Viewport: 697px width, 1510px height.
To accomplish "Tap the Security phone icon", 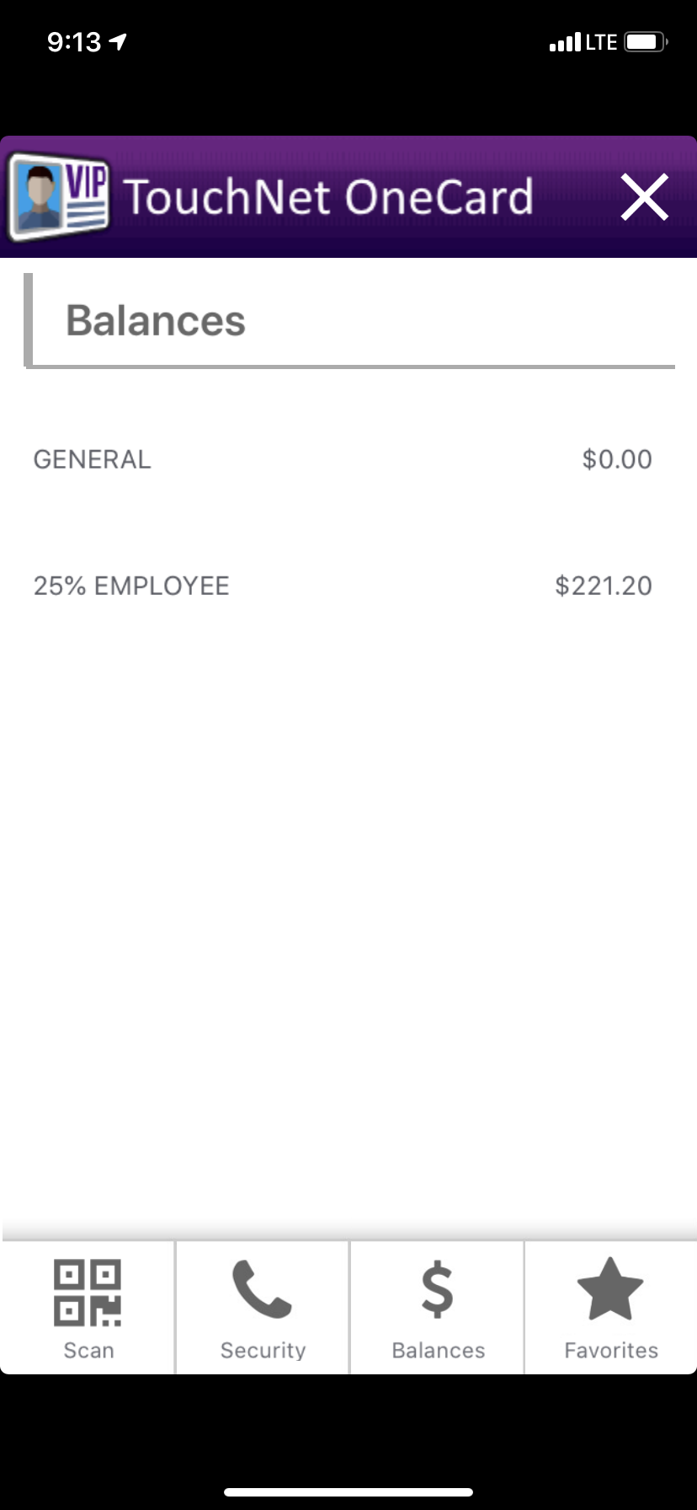I will point(262,1289).
